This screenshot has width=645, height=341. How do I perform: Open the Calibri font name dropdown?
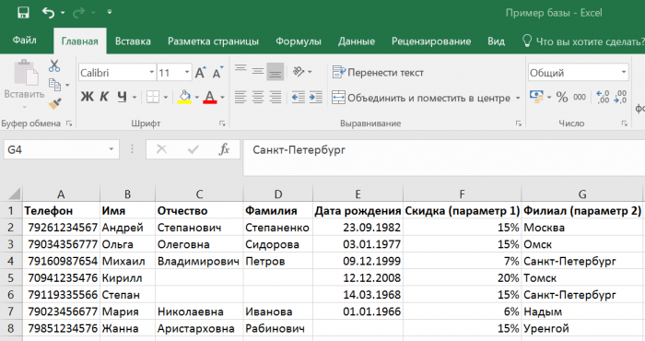coord(152,73)
